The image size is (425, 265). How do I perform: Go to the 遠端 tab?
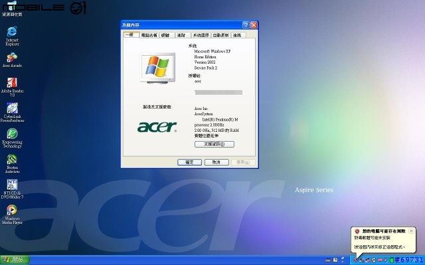point(238,35)
